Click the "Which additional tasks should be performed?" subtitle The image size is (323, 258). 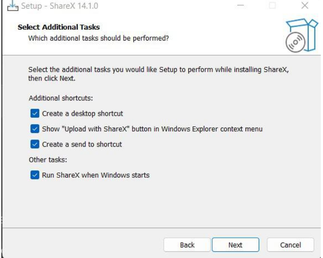(x=98, y=38)
